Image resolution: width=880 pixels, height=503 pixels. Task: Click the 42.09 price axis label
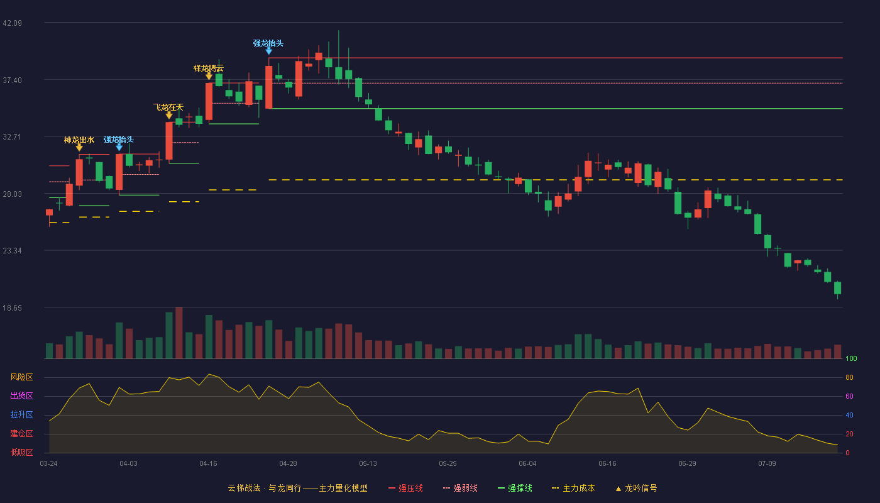pyautogui.click(x=13, y=23)
